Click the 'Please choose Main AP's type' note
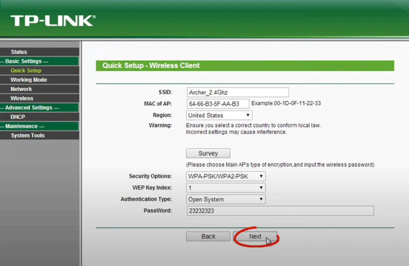409x266 pixels. [280, 165]
